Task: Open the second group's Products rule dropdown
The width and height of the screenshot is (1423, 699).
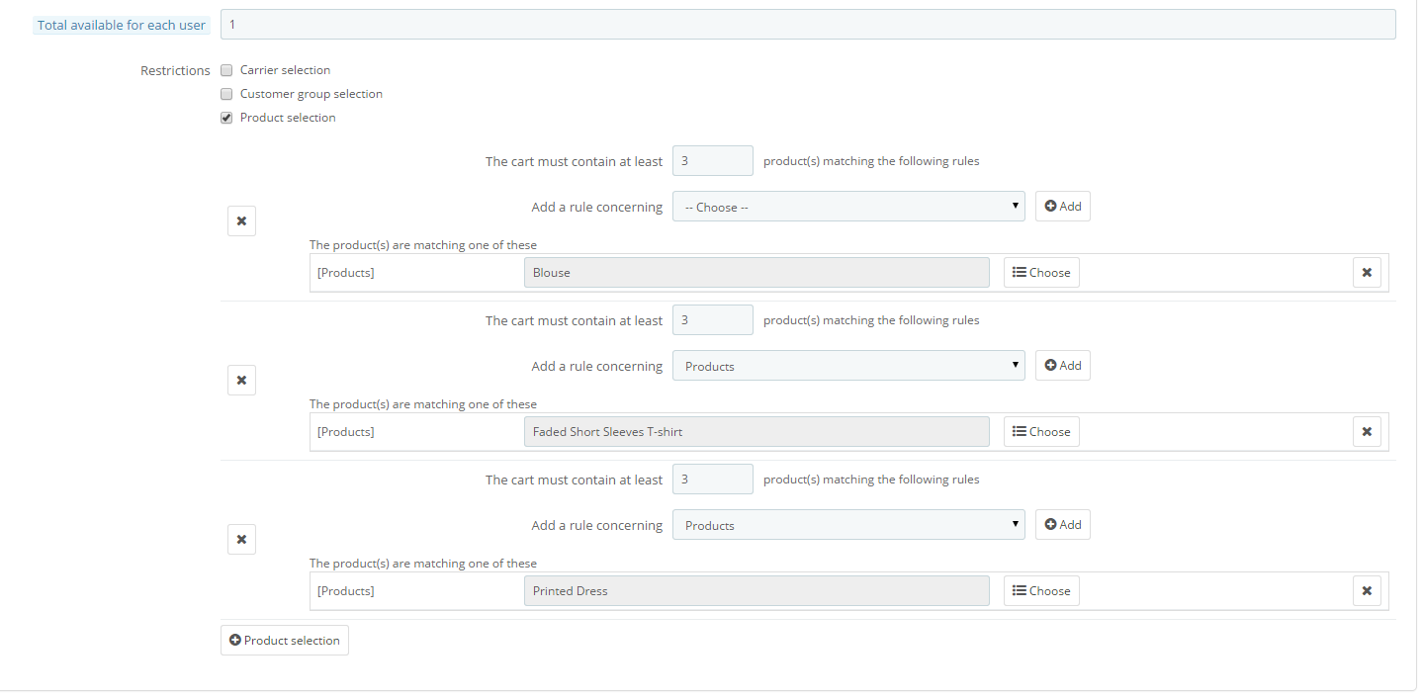Action: point(848,366)
